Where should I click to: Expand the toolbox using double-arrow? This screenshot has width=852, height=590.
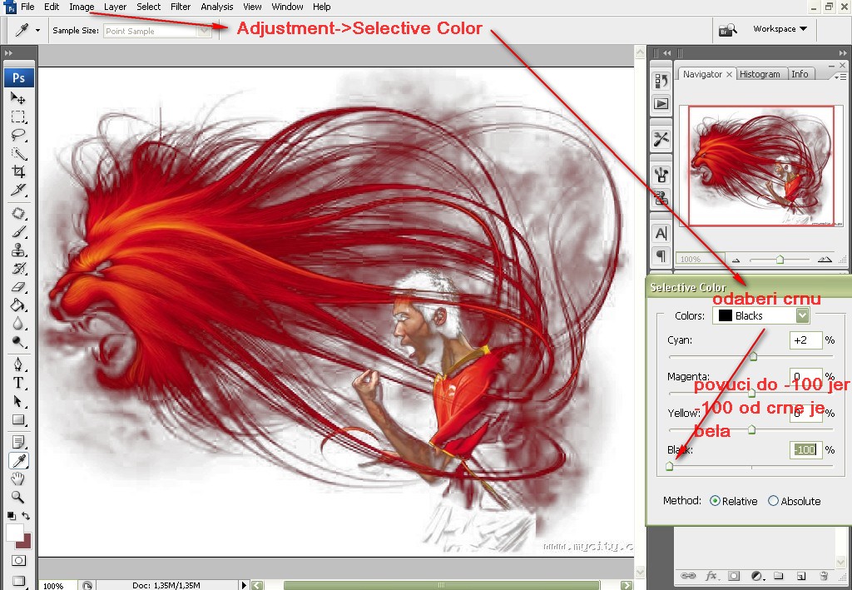point(8,53)
